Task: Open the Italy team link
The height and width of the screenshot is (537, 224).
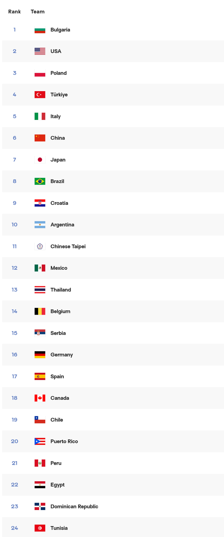Action: click(x=55, y=116)
